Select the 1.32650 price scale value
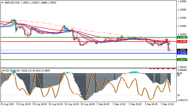The height and width of the screenshot is (107, 188). coord(182,10)
